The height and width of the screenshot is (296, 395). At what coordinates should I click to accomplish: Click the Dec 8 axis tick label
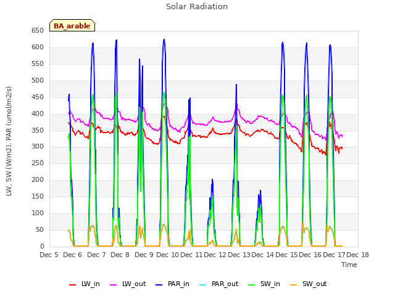click(x=120, y=255)
